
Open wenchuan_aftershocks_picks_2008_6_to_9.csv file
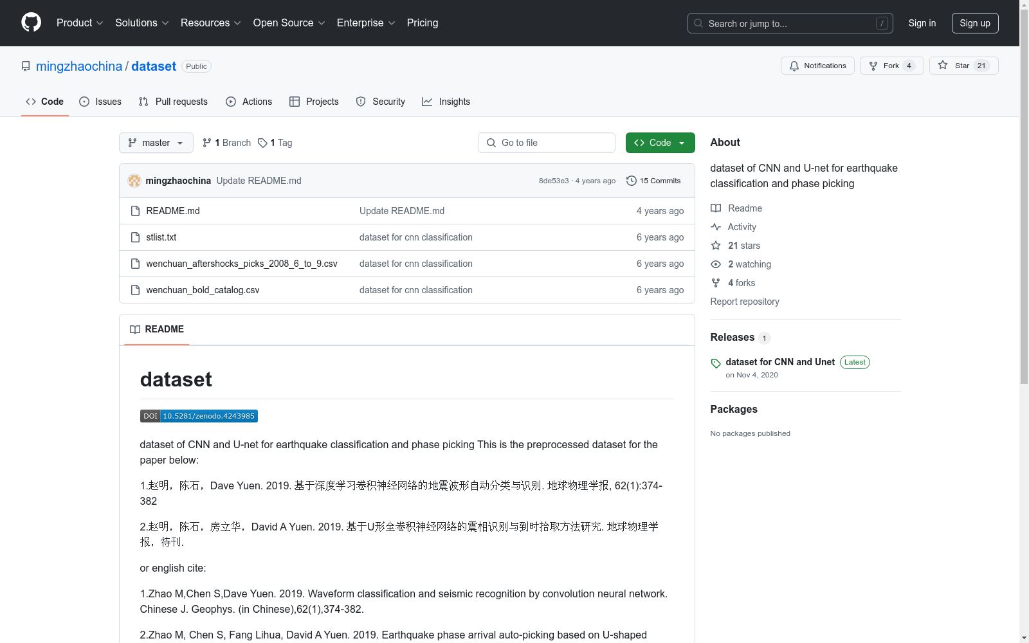pyautogui.click(x=242, y=264)
